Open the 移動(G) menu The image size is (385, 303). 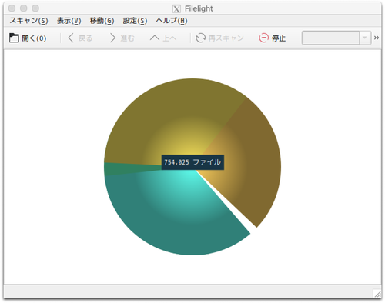pos(102,21)
